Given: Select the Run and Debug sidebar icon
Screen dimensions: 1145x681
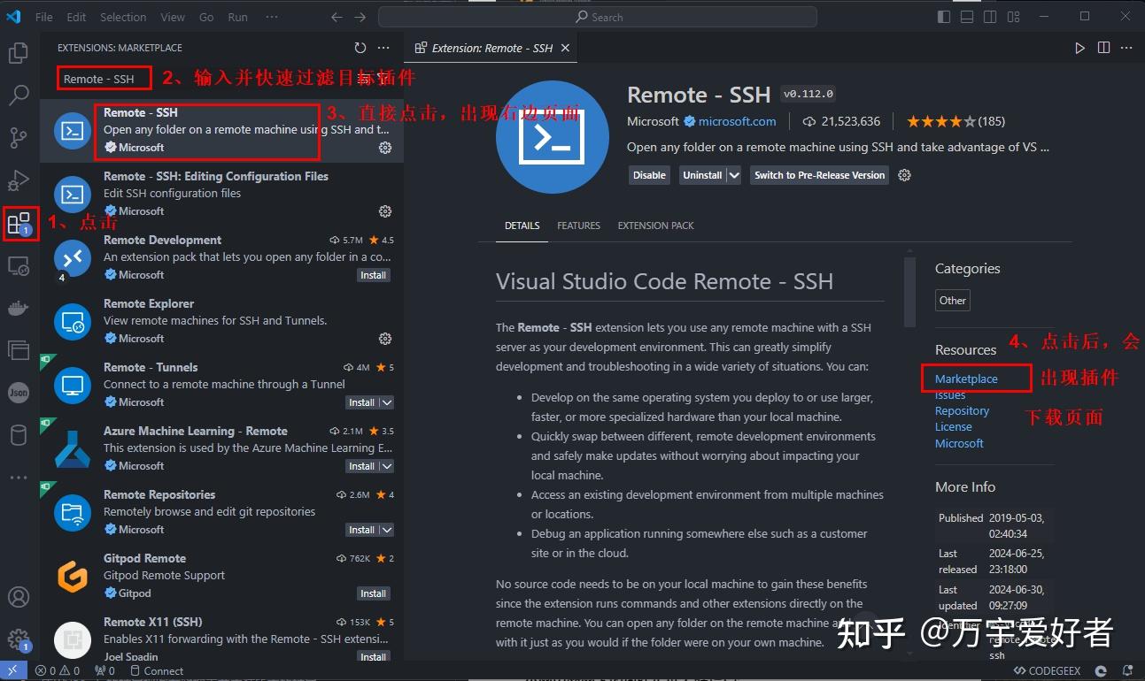Looking at the screenshot, I should tap(19, 180).
